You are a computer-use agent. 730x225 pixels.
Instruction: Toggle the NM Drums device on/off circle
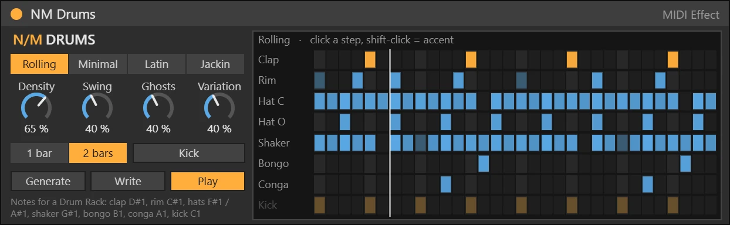tap(16, 14)
